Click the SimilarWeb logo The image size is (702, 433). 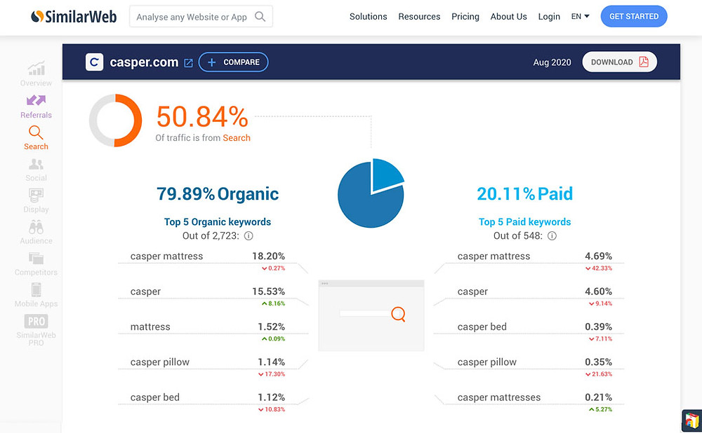click(74, 17)
